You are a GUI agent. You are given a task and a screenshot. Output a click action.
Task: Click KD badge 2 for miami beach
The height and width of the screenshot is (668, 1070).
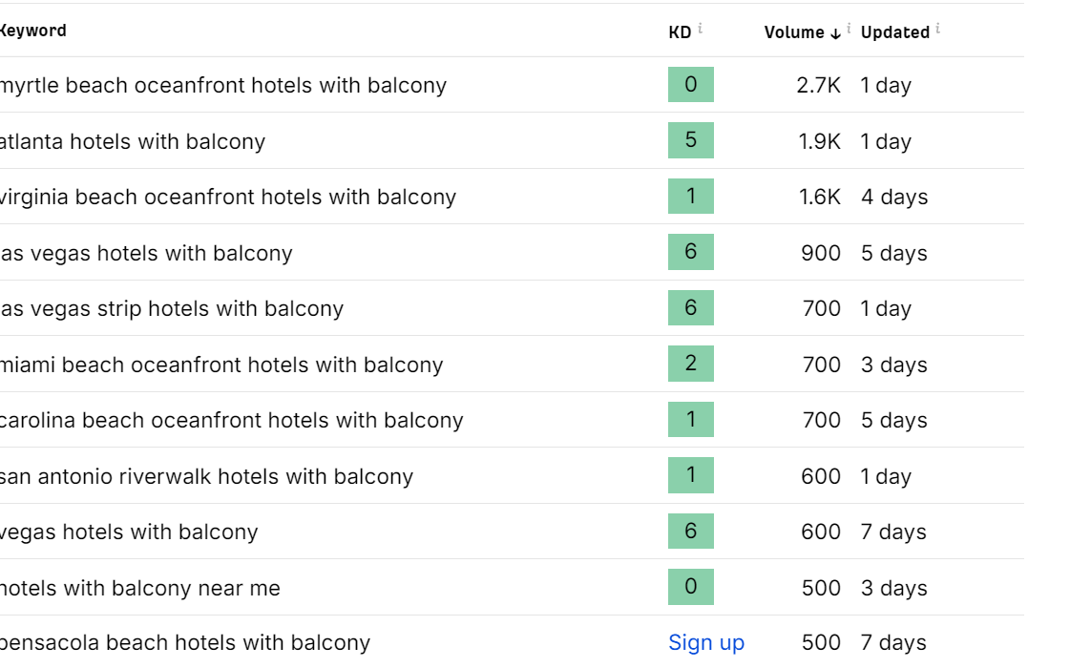(691, 364)
